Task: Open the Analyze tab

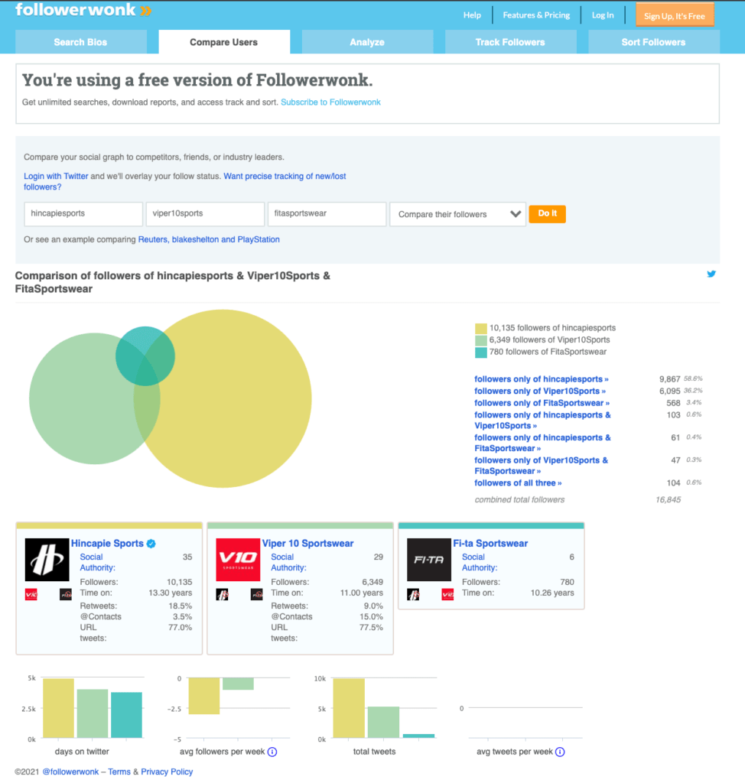Action: 367,42
